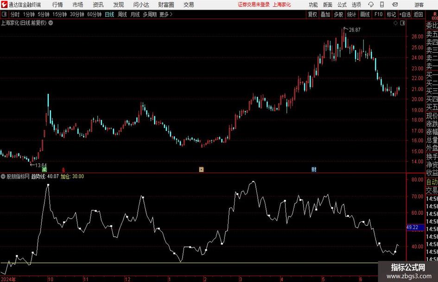Open the 功能 menu
Screen dimensions: 438x282
pyautogui.click(x=313, y=5)
